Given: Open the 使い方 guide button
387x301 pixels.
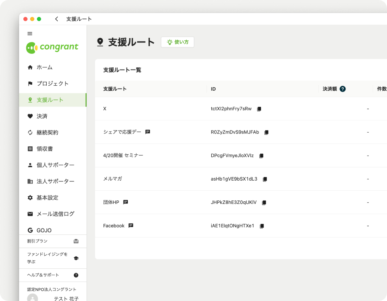Looking at the screenshot, I should [x=177, y=42].
